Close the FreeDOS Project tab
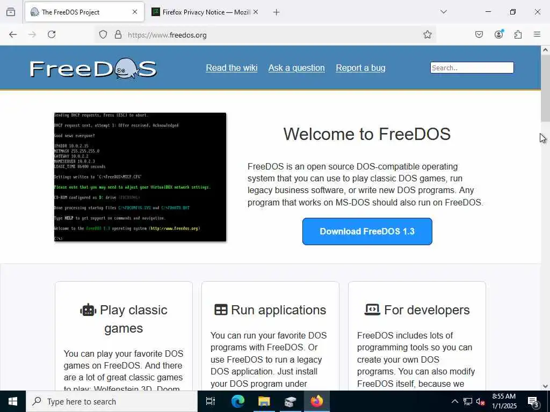550x412 pixels. [135, 12]
